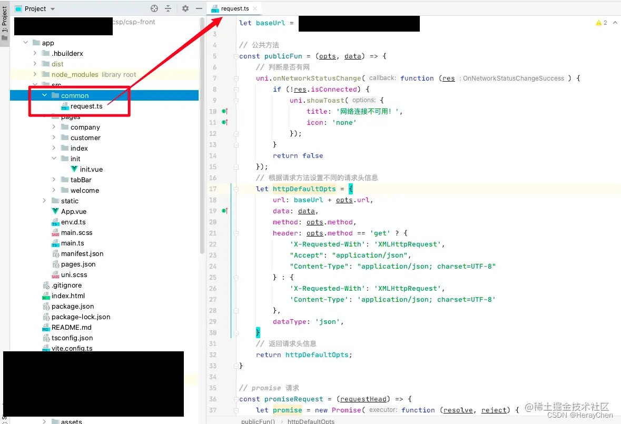
Task: Open index.html file
Action: point(68,295)
